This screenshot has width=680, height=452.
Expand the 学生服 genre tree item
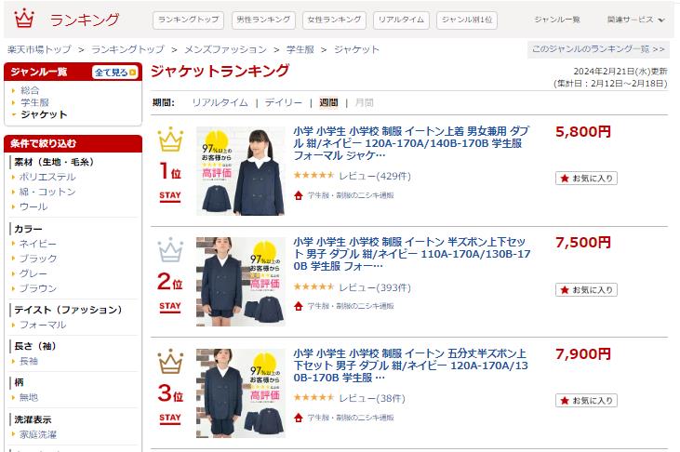(x=34, y=102)
